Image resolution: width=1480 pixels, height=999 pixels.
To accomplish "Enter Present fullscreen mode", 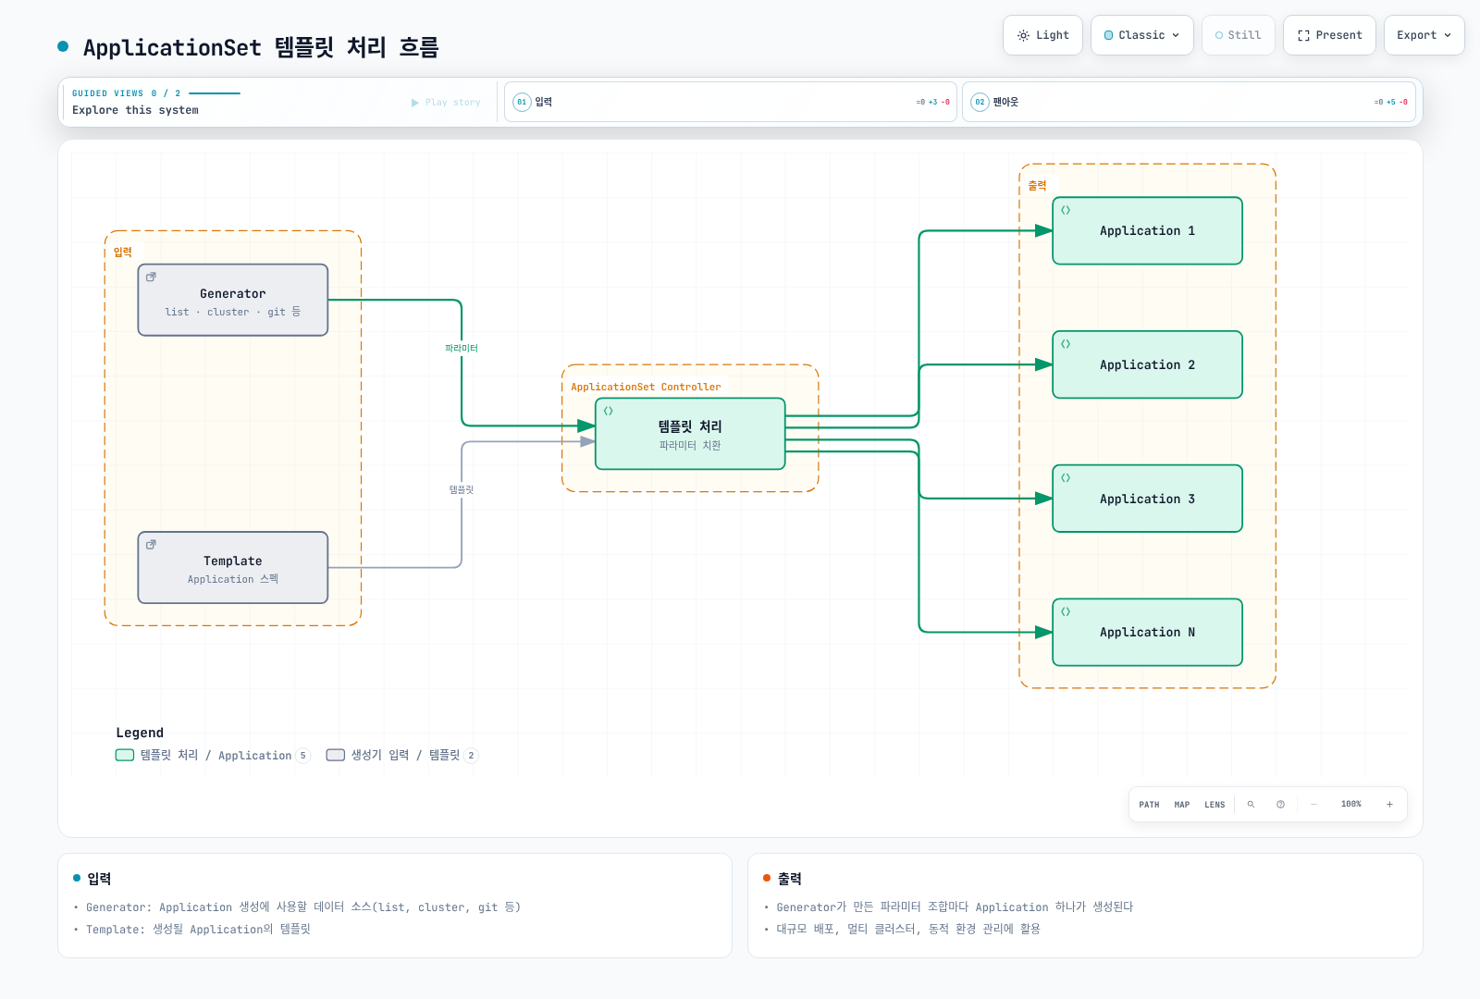I will (x=1329, y=35).
